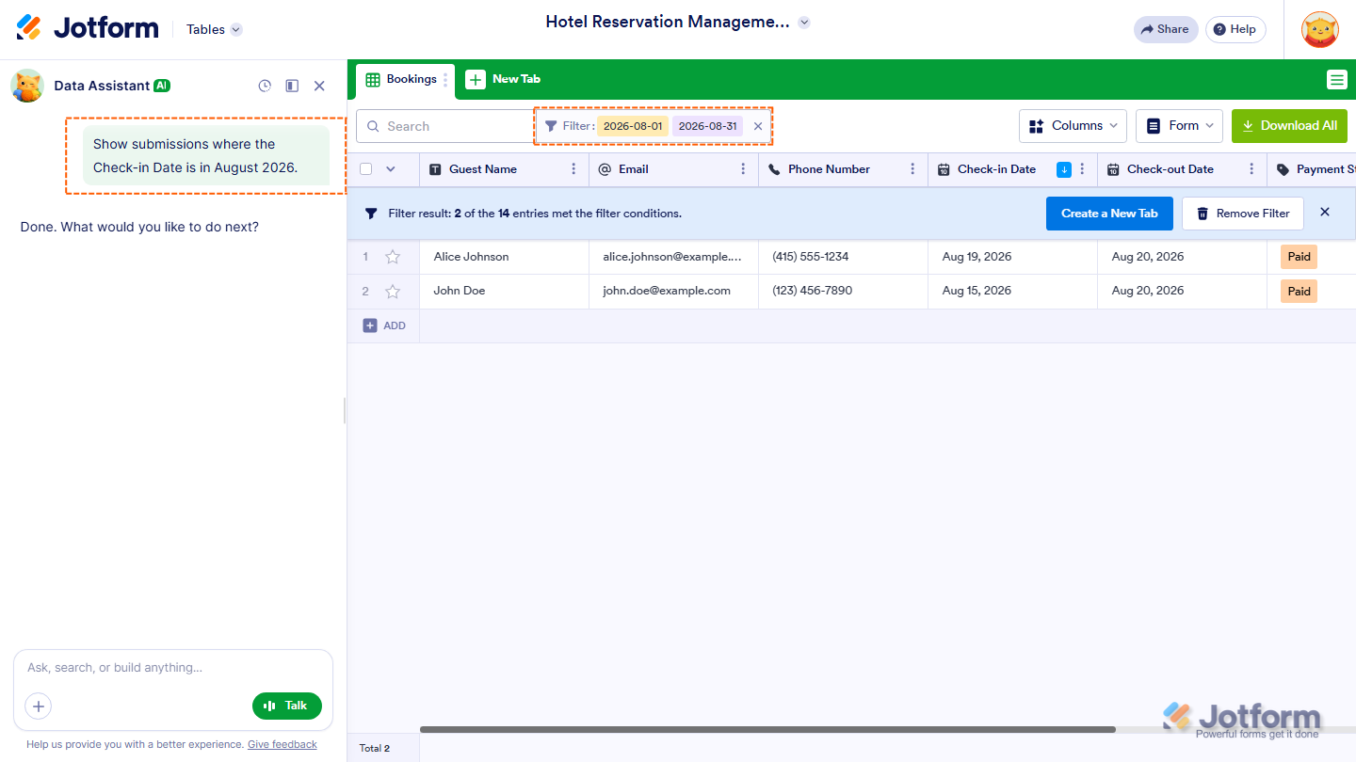Viewport: 1356px width, 762px height.
Task: Open the Give feedback link
Action: (x=282, y=744)
